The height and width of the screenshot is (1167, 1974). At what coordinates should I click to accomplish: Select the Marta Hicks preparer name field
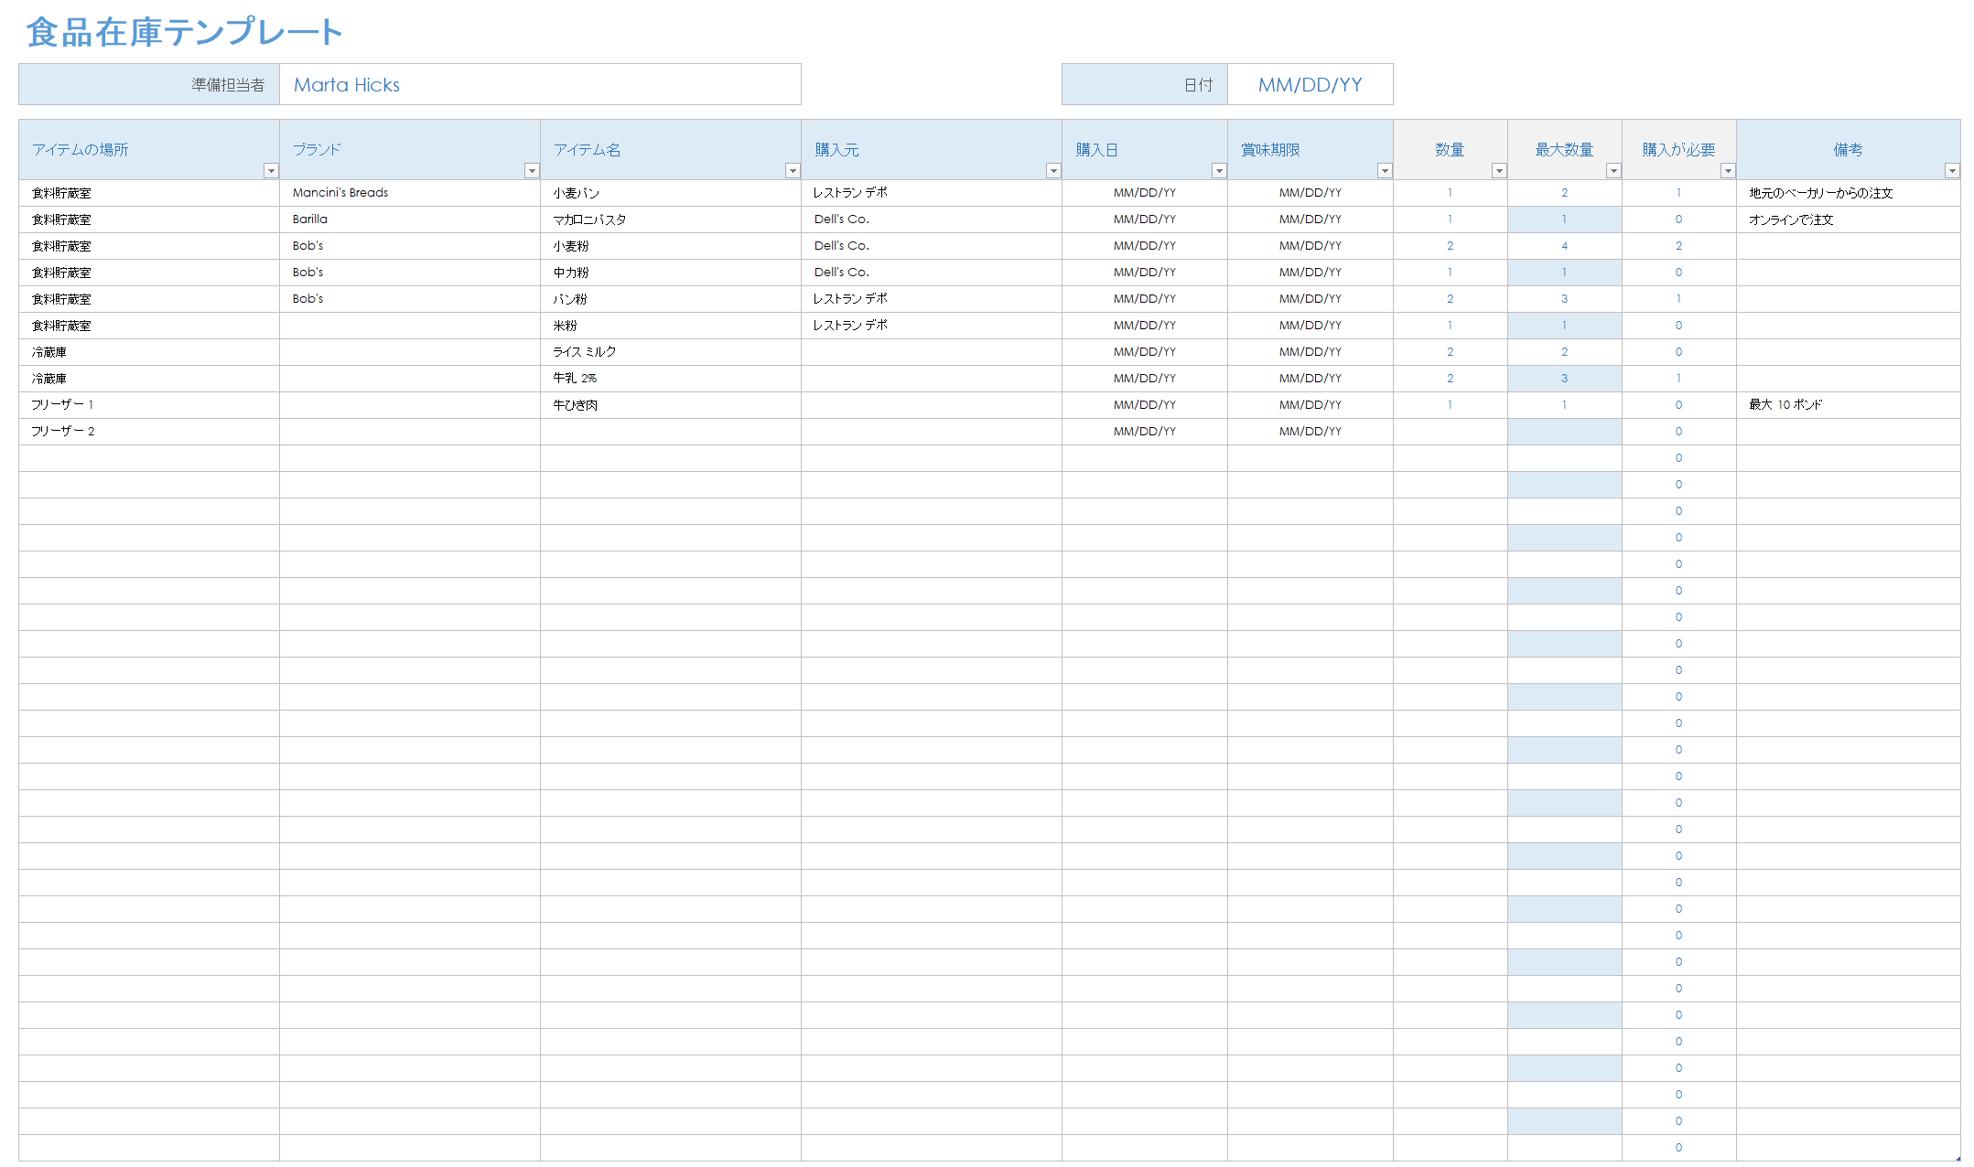click(540, 84)
